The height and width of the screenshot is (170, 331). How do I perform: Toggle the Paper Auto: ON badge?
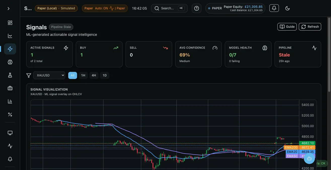point(105,8)
